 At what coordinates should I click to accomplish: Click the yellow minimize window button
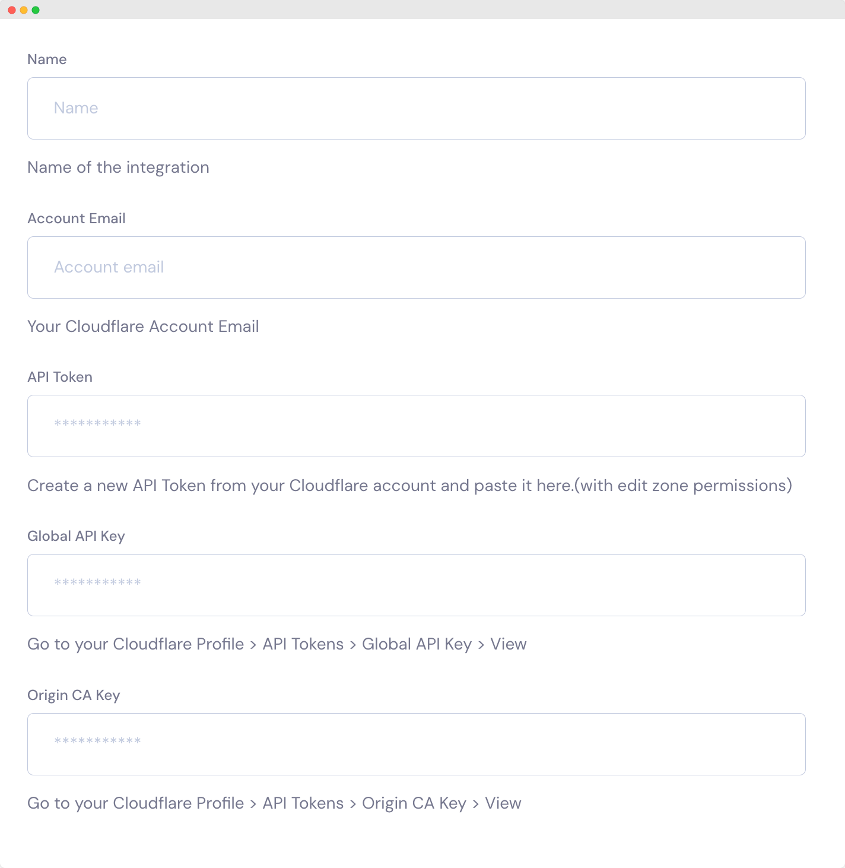[24, 9]
